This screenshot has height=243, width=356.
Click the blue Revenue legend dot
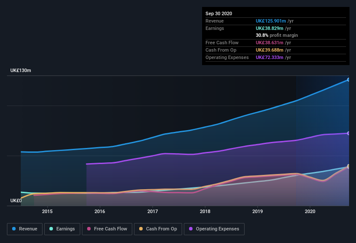coord(14,229)
